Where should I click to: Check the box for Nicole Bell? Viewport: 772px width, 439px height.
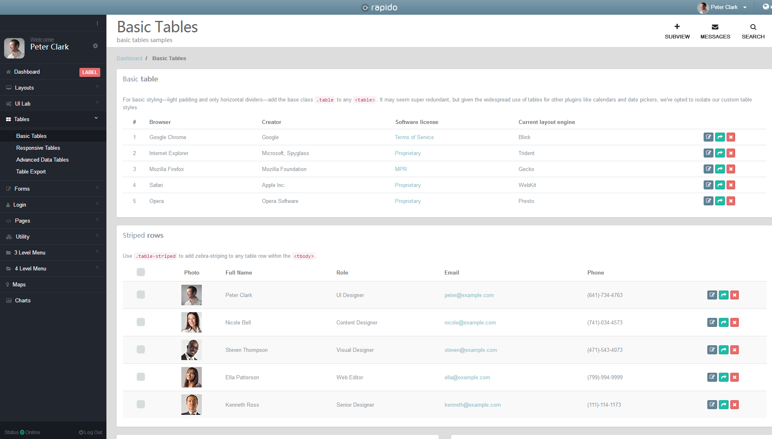click(141, 322)
